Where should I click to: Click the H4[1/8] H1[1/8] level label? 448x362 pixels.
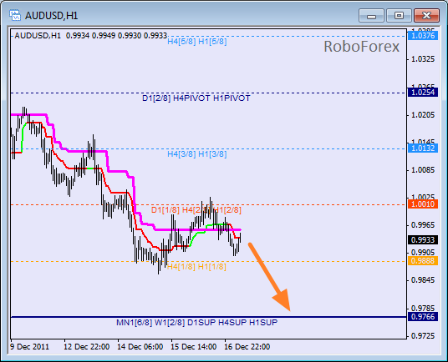click(x=196, y=267)
